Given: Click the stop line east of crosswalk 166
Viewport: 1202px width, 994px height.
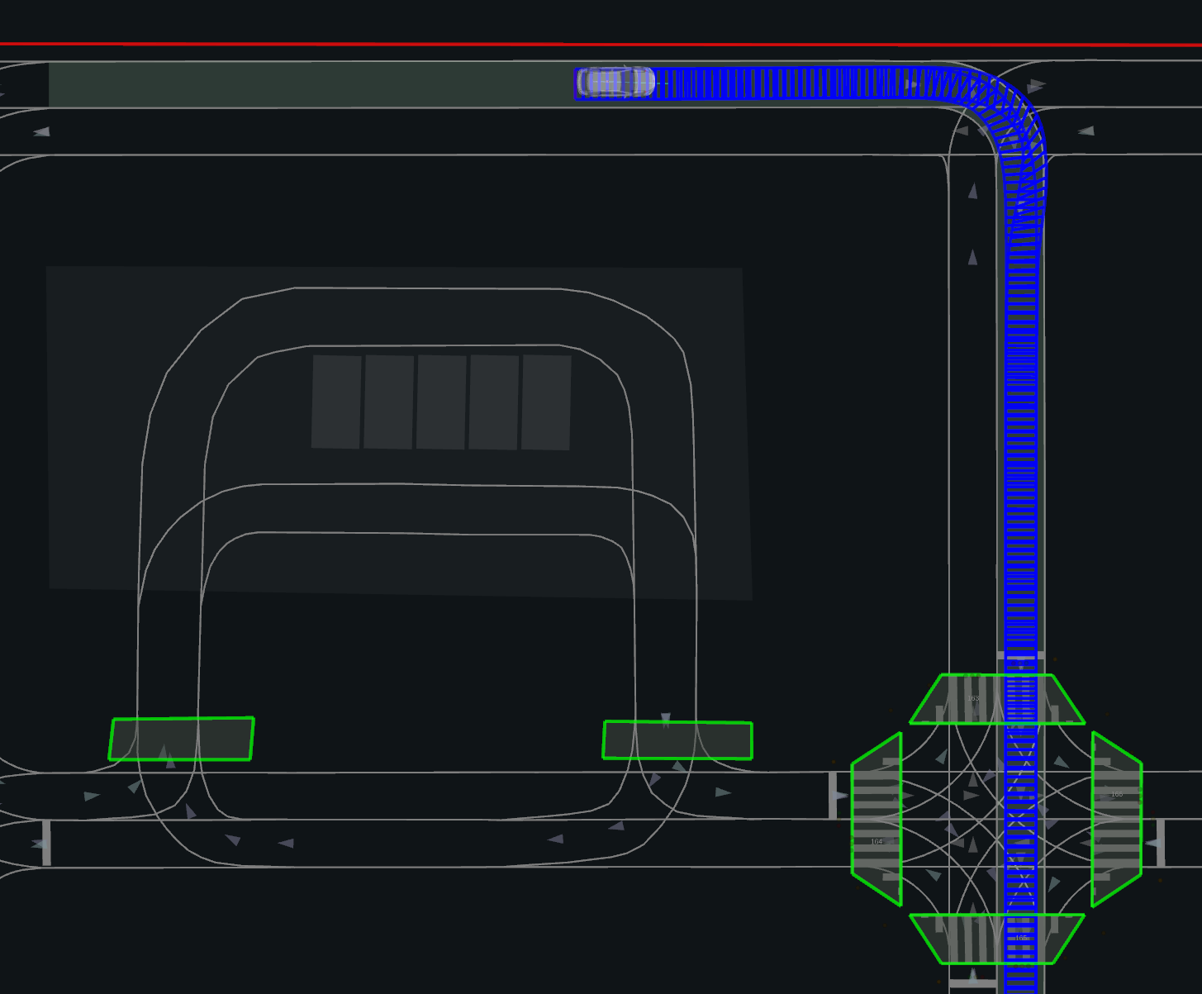Looking at the screenshot, I should pyautogui.click(x=1161, y=843).
